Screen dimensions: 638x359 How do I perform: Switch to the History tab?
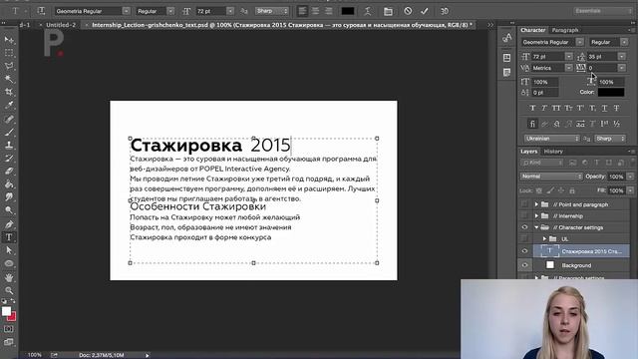point(553,152)
